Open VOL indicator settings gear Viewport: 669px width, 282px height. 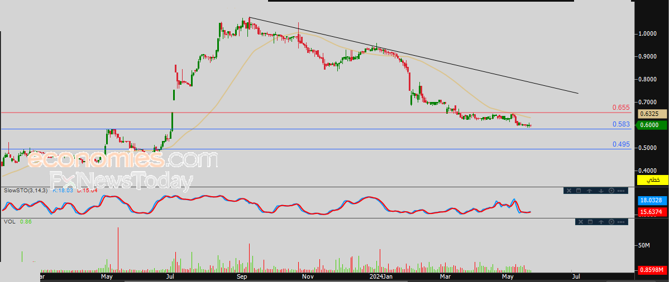coord(611,222)
